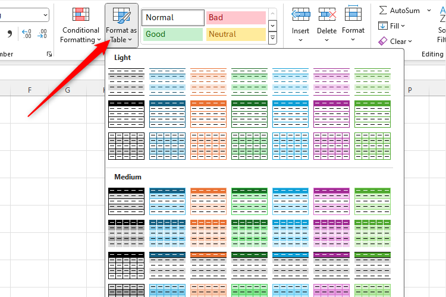Pick Light orange full-grid table style
446x297 pixels.
tap(209, 146)
